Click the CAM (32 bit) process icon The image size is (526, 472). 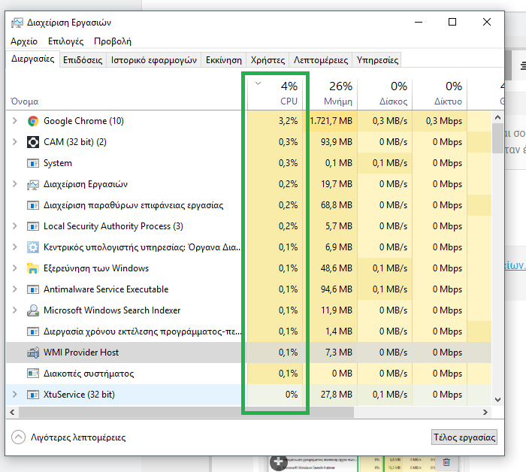click(x=33, y=142)
